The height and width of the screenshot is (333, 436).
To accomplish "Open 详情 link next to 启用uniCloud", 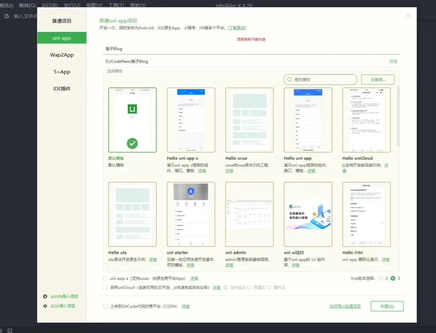I will [217, 288].
